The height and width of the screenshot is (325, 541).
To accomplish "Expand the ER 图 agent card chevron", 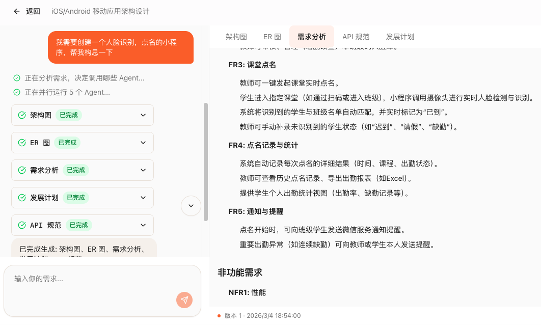I will 143,143.
